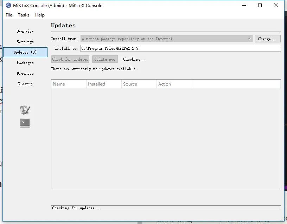The width and height of the screenshot is (287, 224).
Task: Open the Packages page
Action: tap(25, 63)
